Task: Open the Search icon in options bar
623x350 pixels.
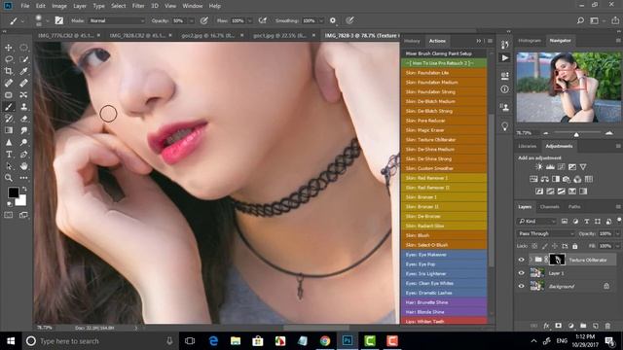Action: 580,20
